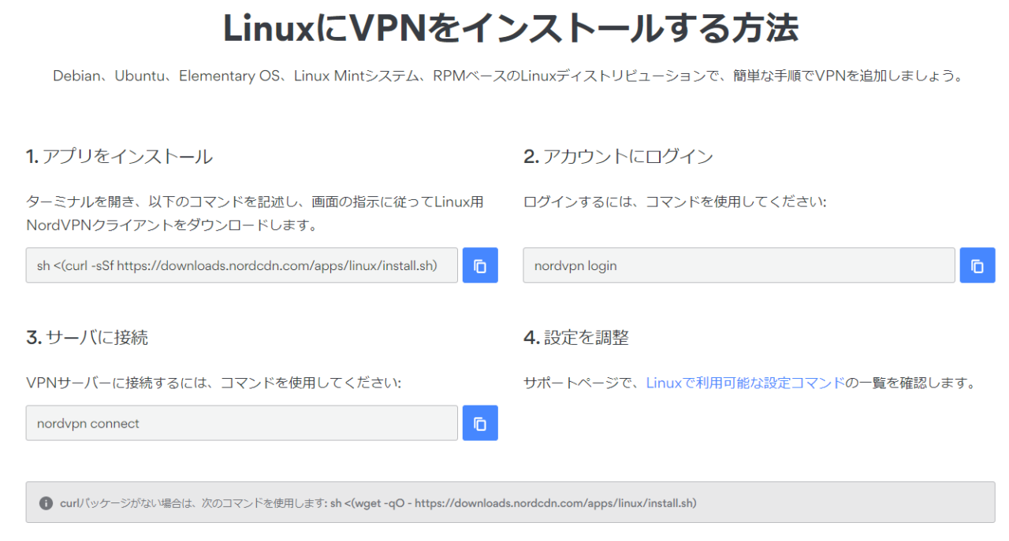1009x541 pixels.
Task: Click the LinuxにVPNをインストールする方法 title
Action: (510, 29)
